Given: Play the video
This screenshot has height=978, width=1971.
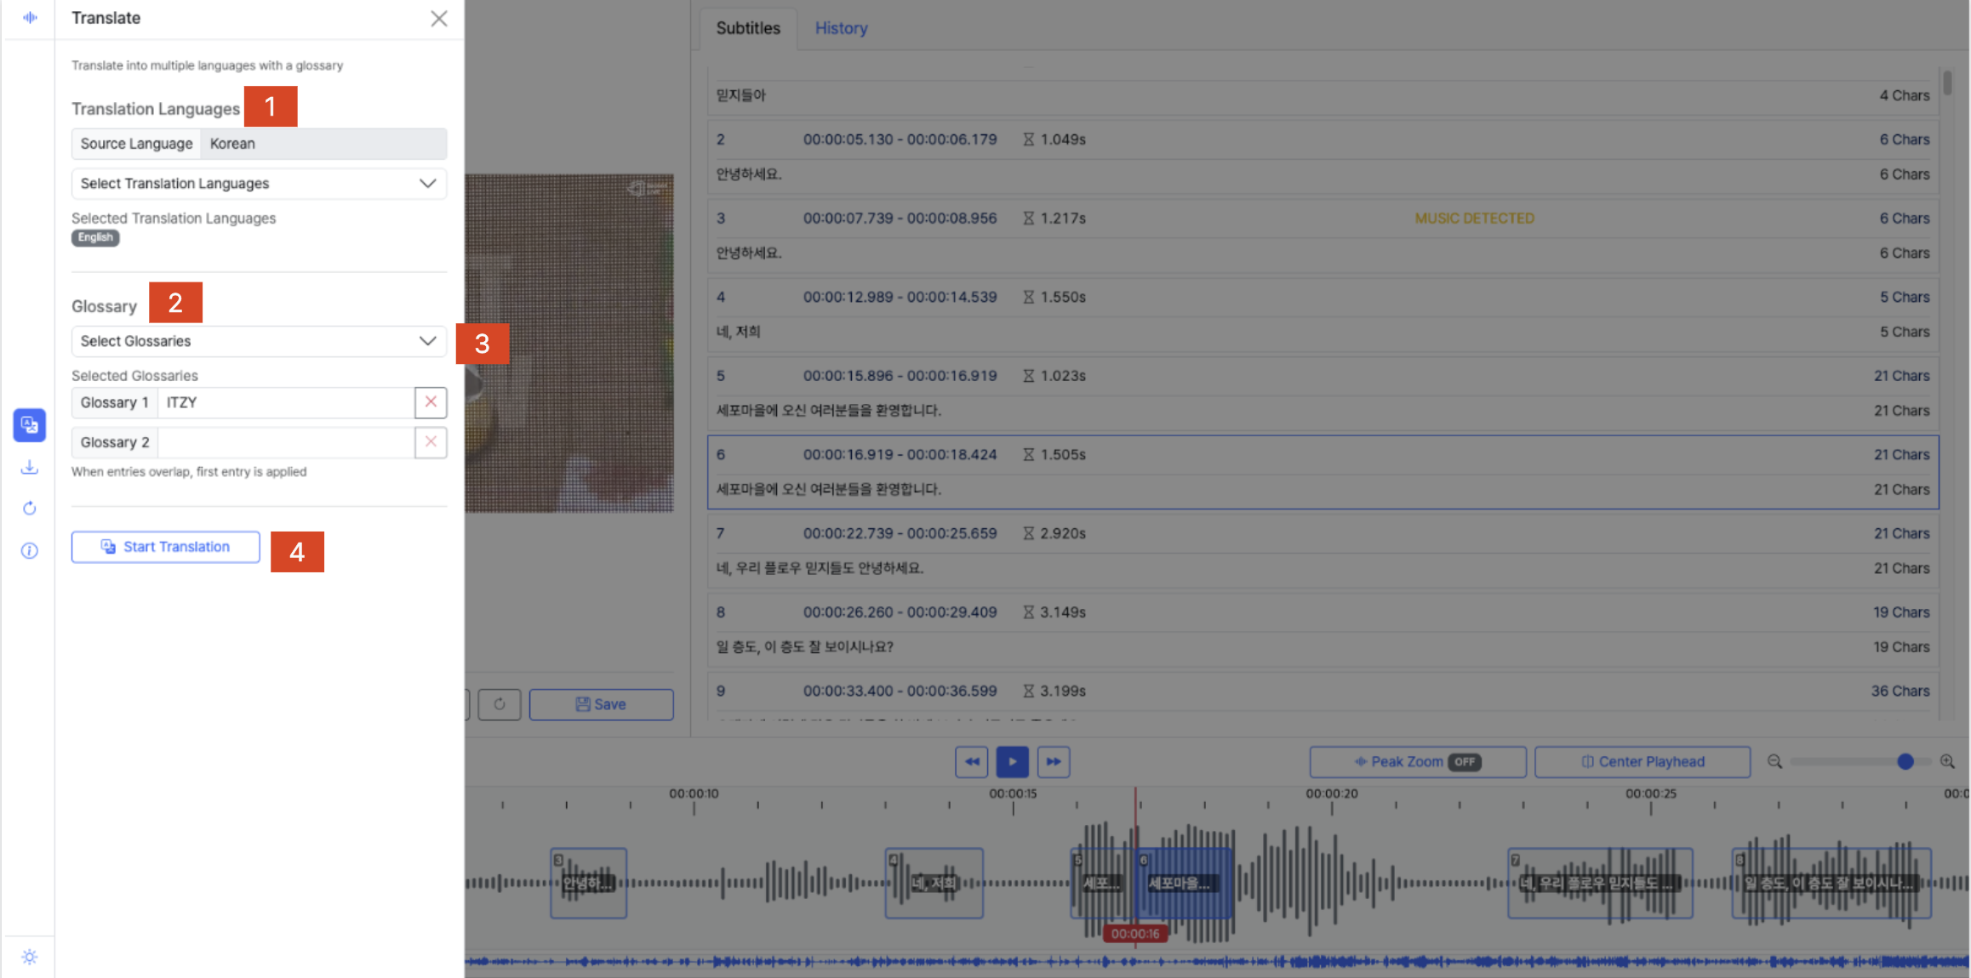Looking at the screenshot, I should pos(1013,762).
